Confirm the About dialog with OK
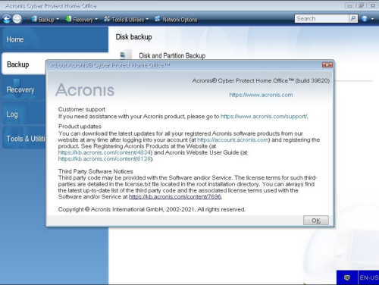379x285 pixels. pos(316,221)
